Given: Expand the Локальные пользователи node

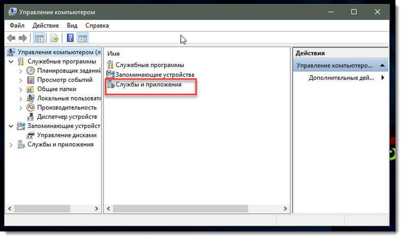Looking at the screenshot, I should [21, 98].
